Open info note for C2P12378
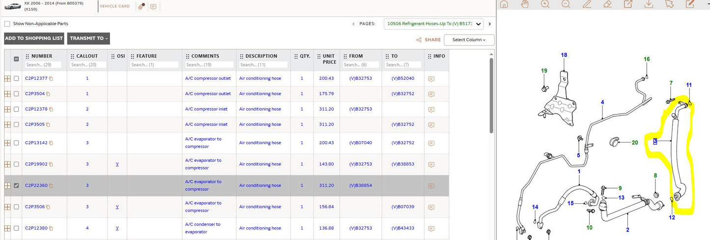This screenshot has width=710, height=240. (431, 109)
